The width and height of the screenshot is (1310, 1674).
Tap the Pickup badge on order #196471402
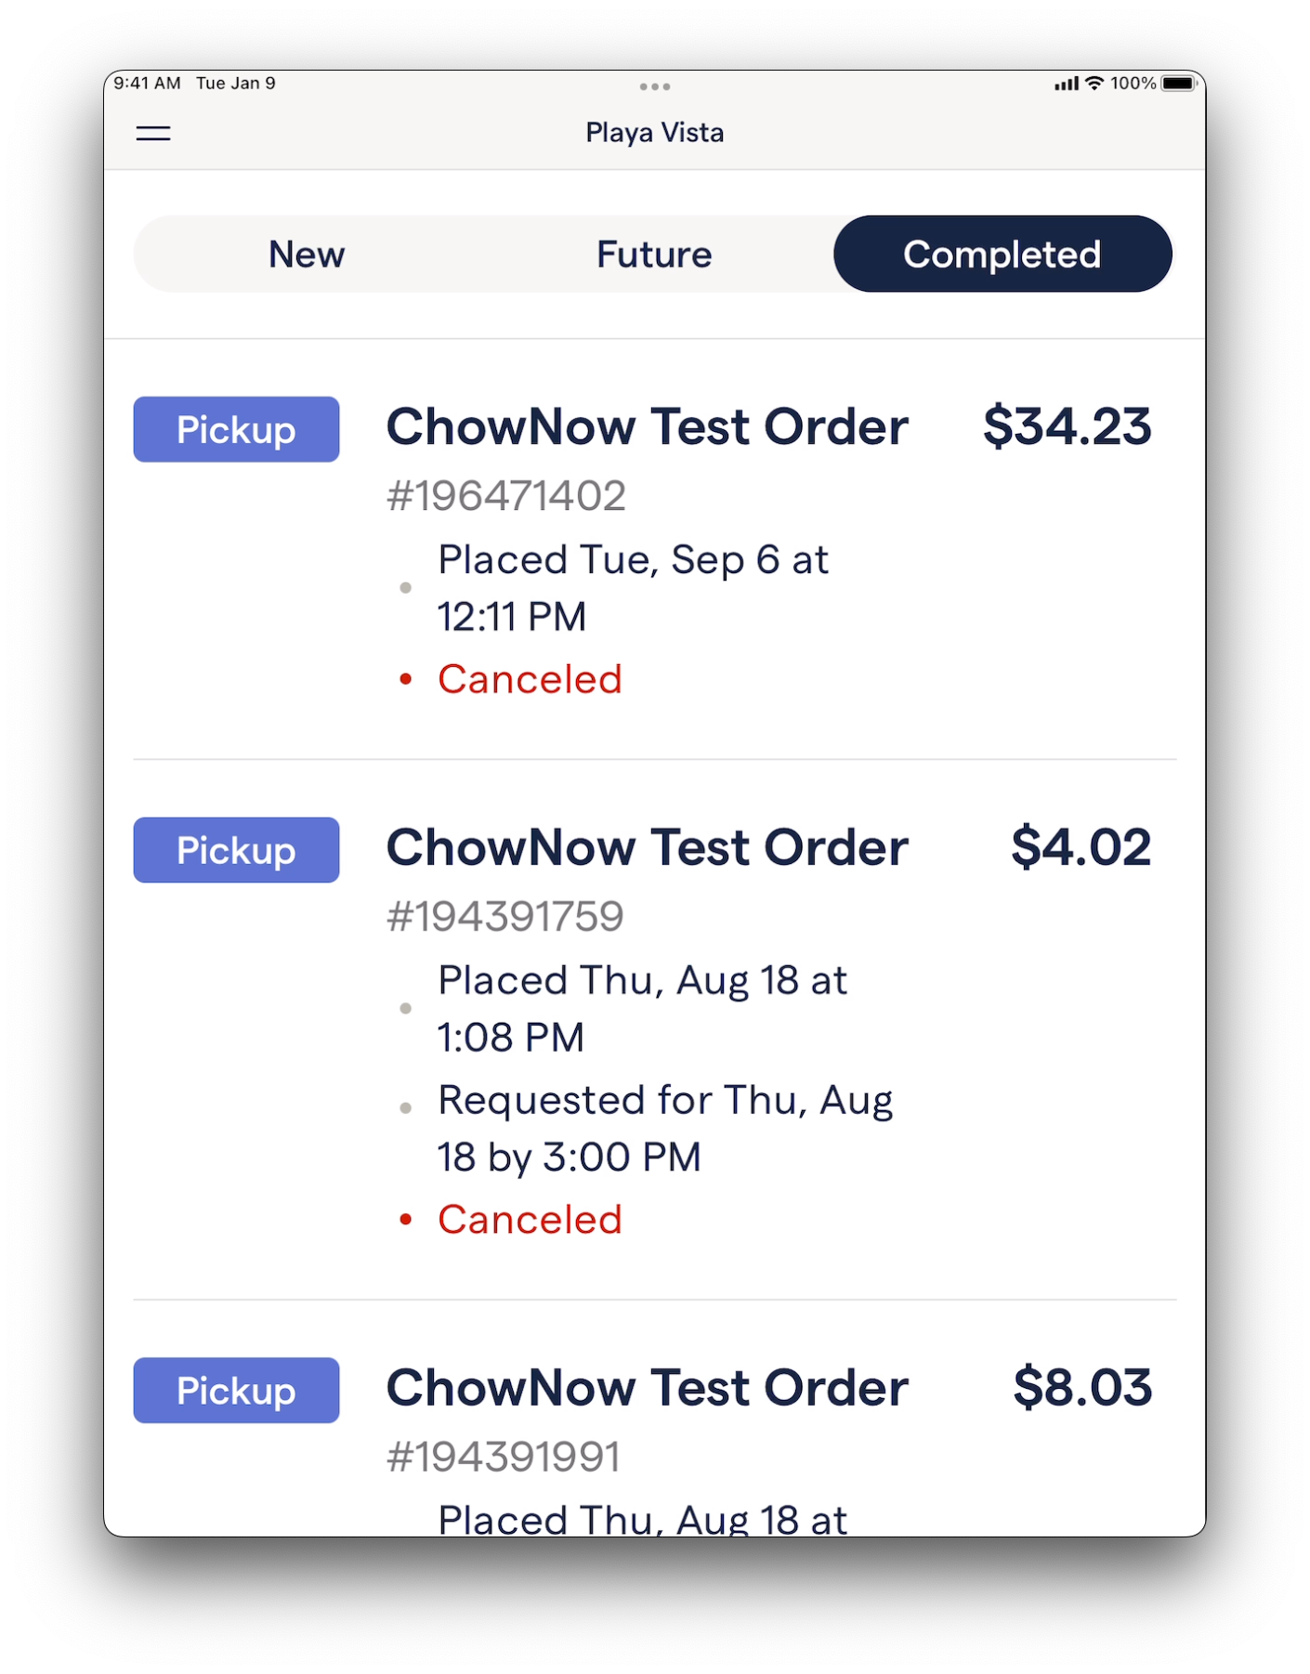[x=236, y=430]
